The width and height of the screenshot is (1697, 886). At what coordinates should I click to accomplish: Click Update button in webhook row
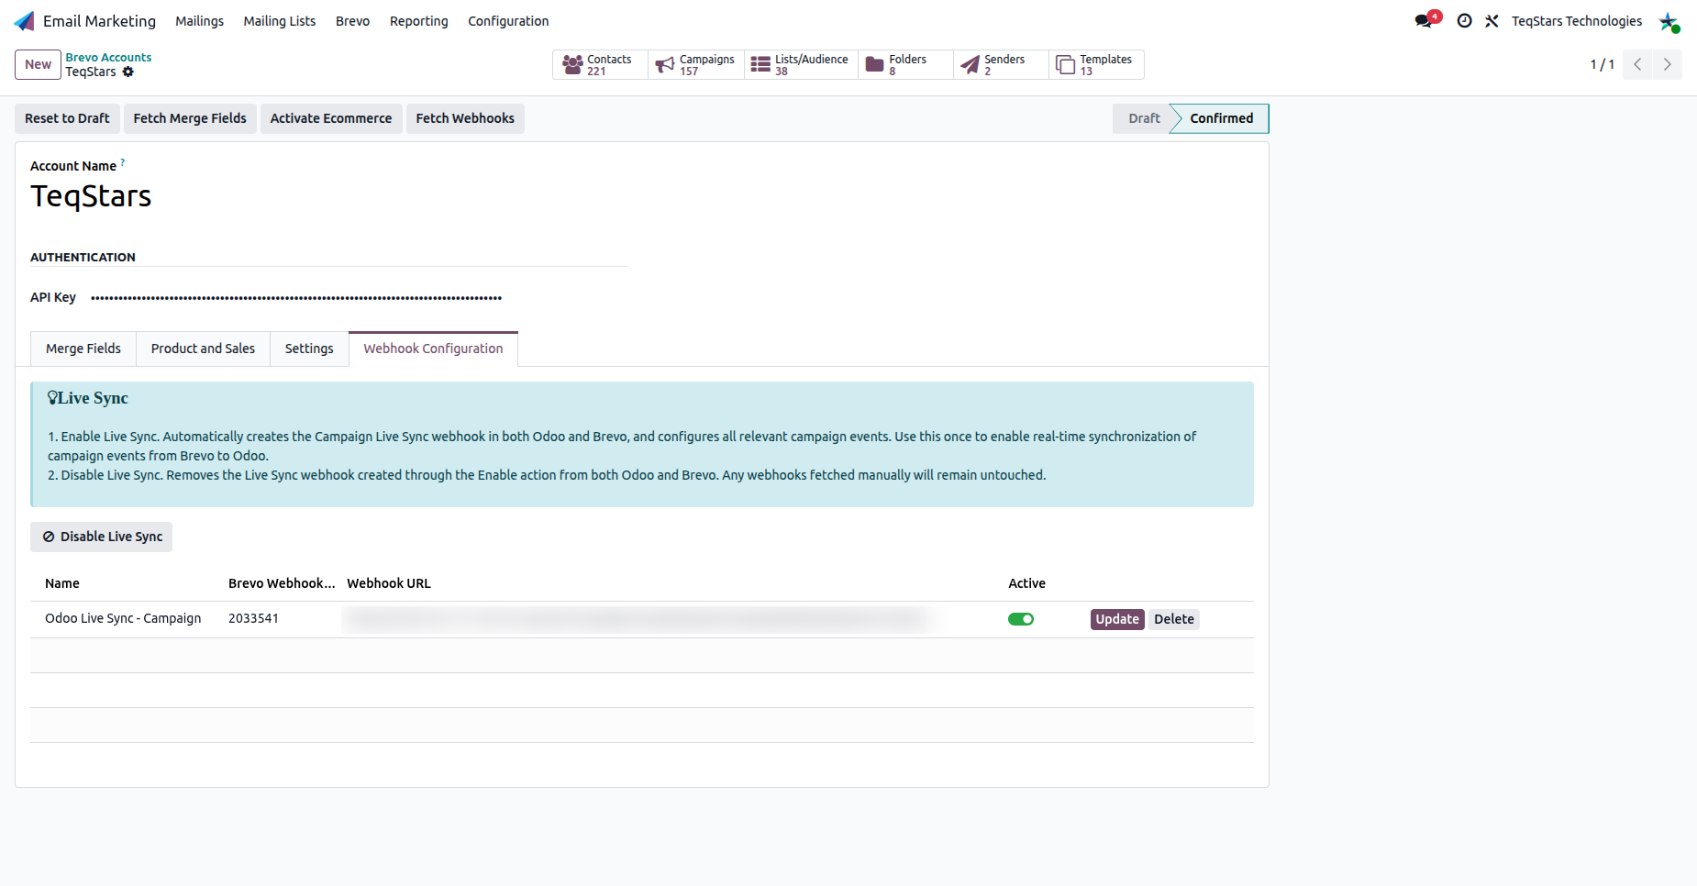pos(1117,619)
